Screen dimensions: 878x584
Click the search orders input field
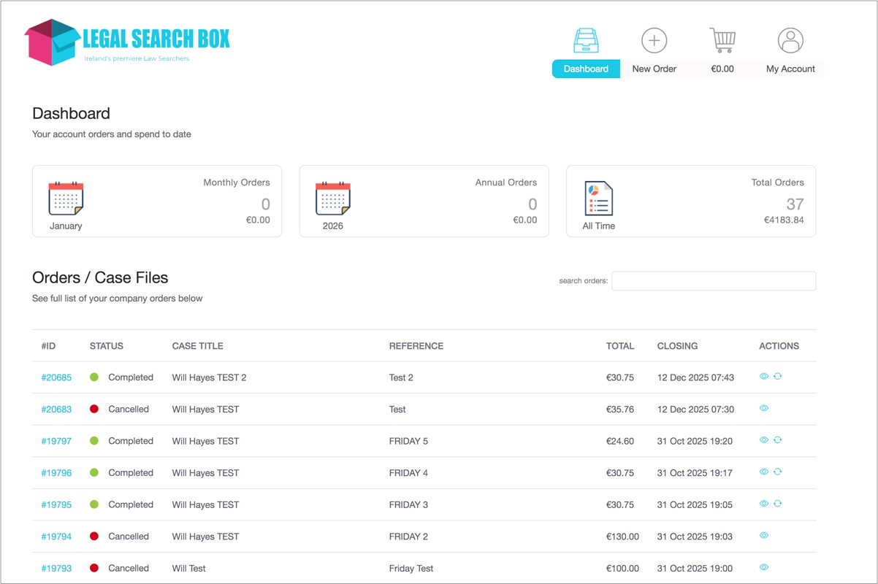click(713, 281)
